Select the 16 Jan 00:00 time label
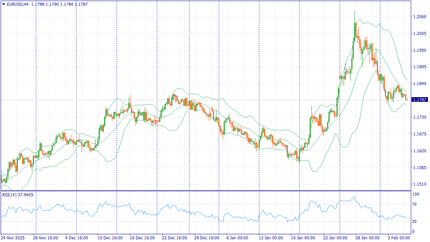The height and width of the screenshot is (242, 430). (303, 238)
